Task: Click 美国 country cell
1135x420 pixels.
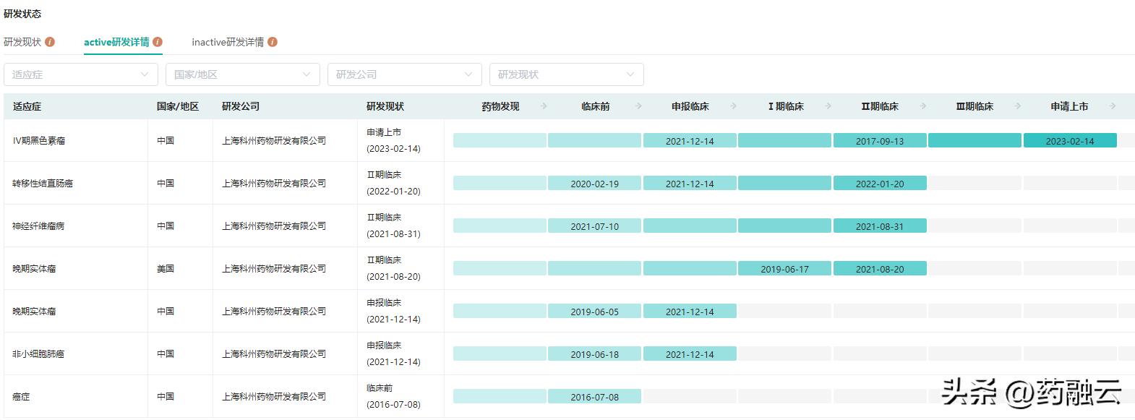Action: (166, 269)
